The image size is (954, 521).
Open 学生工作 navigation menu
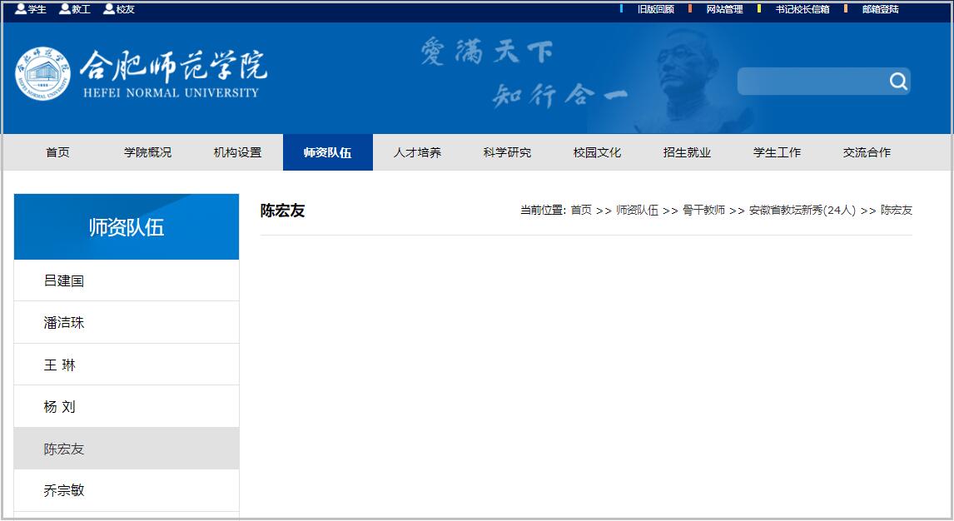pyautogui.click(x=777, y=152)
